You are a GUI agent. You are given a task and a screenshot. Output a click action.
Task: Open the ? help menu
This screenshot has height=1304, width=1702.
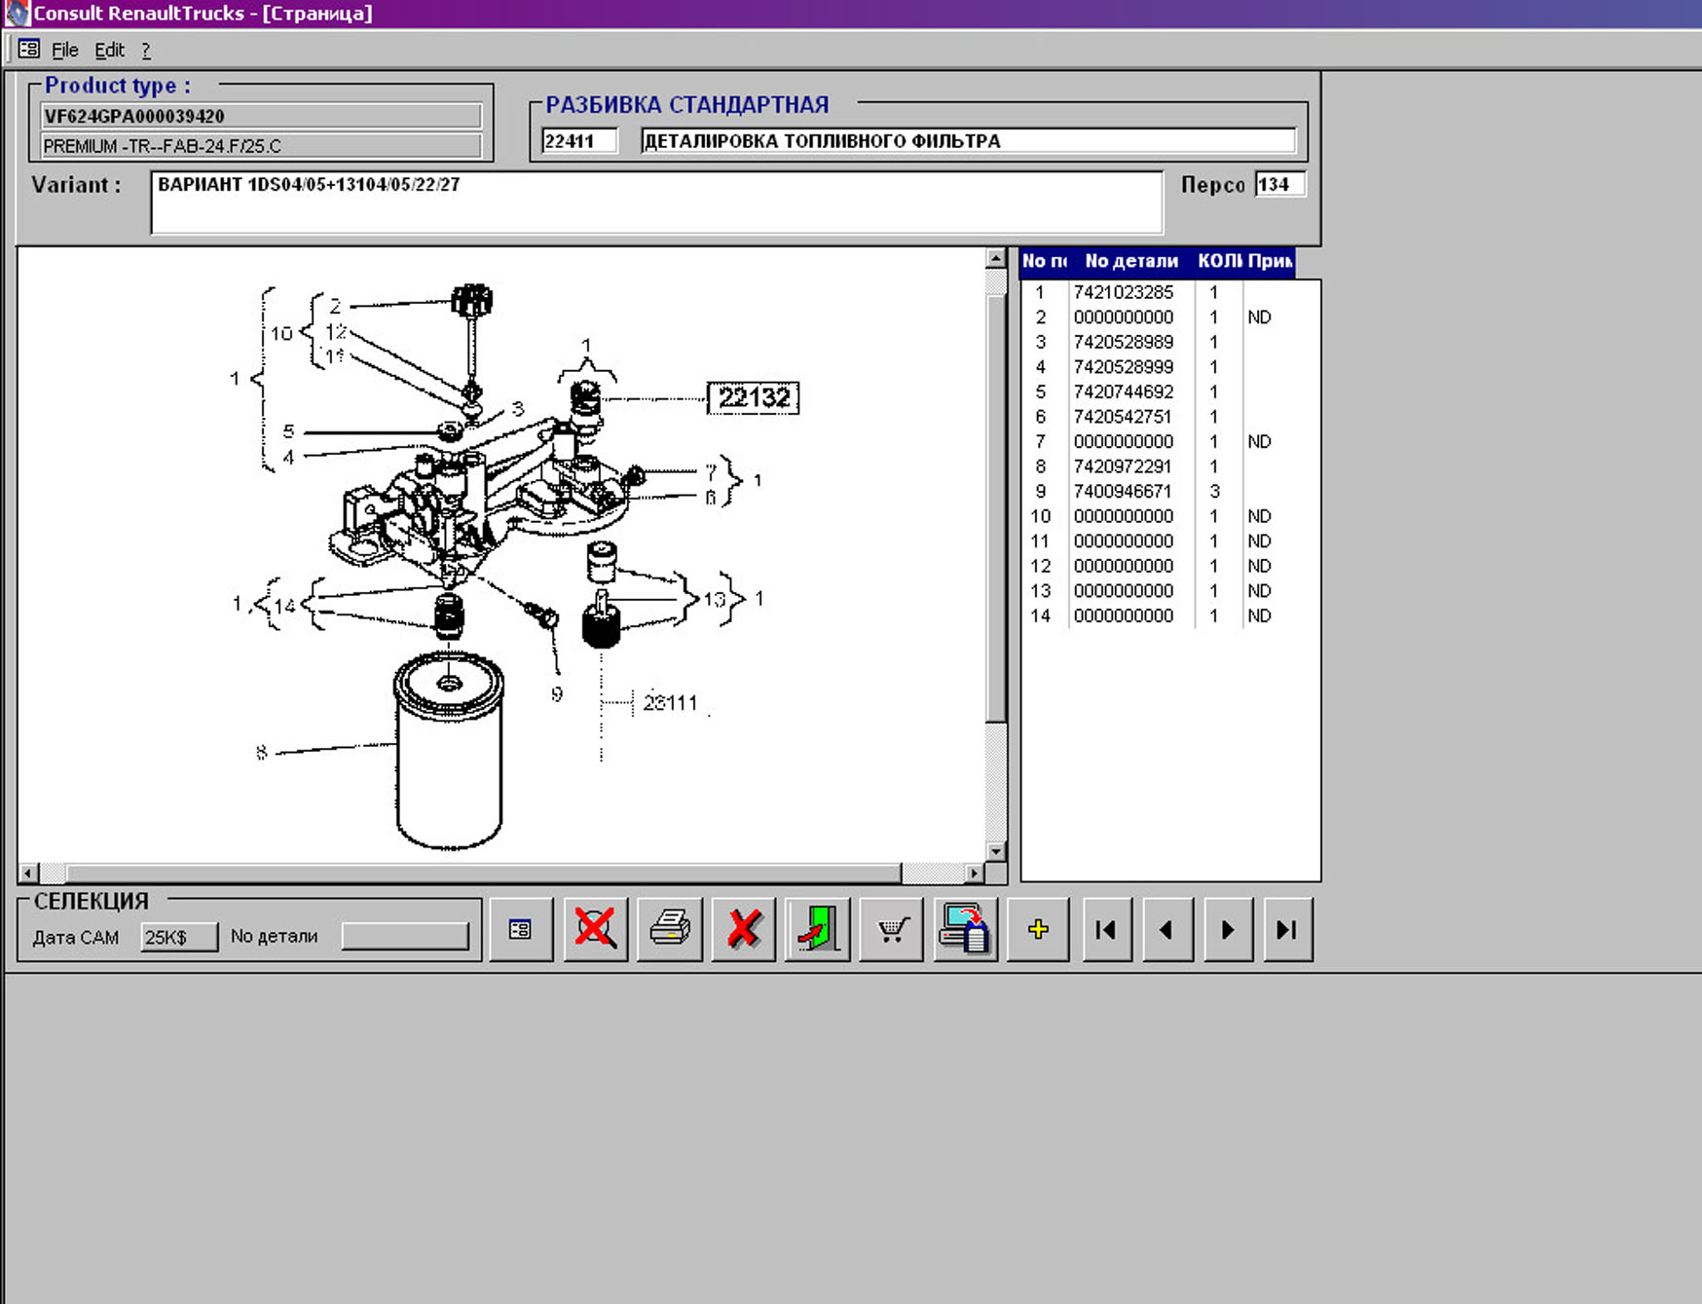pyautogui.click(x=146, y=50)
